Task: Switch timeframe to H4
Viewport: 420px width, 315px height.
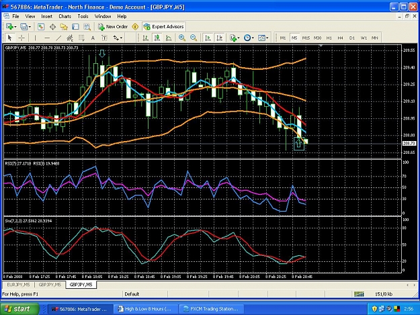Action: tap(340, 38)
